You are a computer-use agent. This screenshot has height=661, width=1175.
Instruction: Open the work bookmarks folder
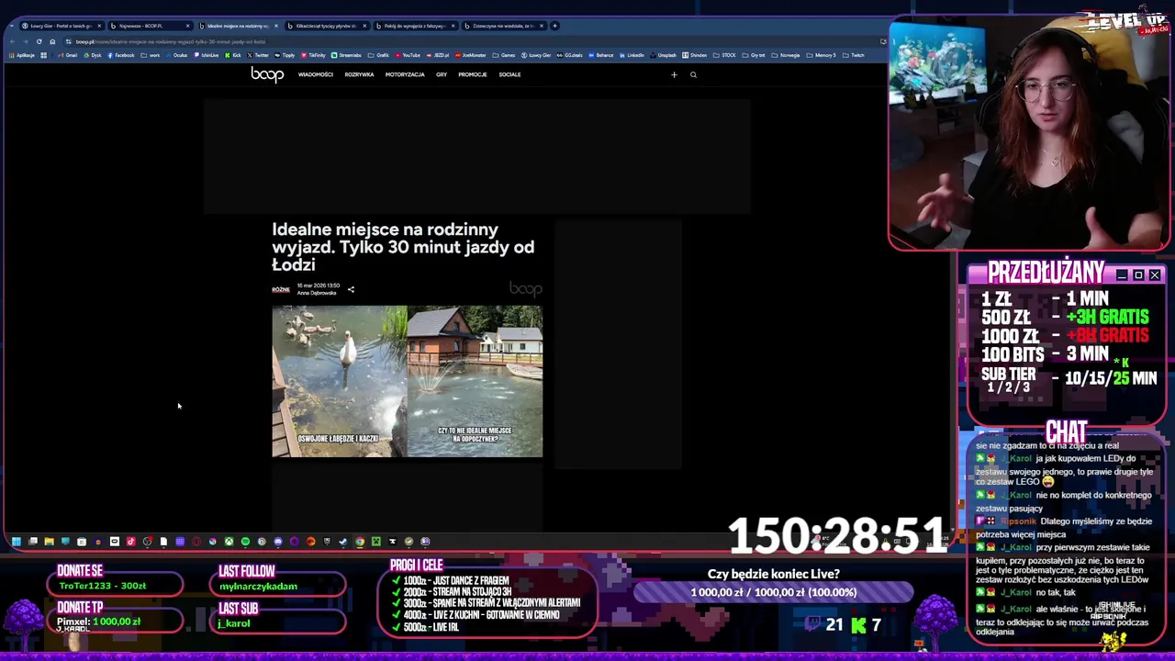[x=151, y=55]
